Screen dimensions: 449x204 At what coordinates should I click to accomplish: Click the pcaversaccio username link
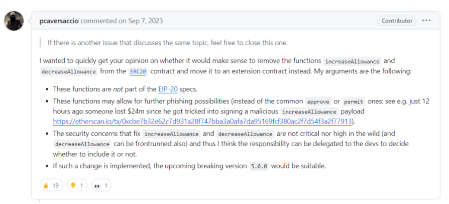59,21
